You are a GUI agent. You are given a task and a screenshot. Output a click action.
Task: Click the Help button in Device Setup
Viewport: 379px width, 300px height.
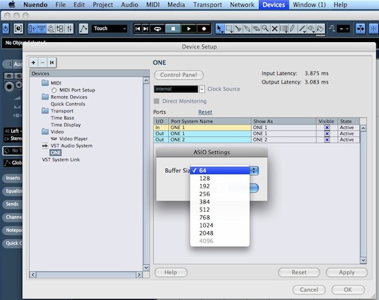click(171, 272)
